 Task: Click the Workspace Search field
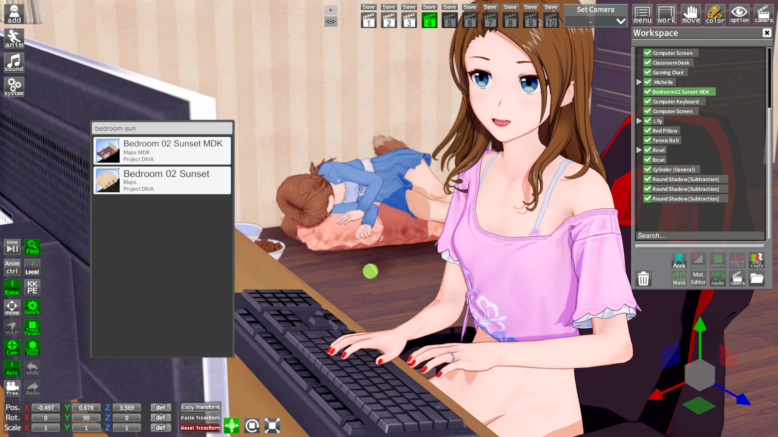point(700,235)
